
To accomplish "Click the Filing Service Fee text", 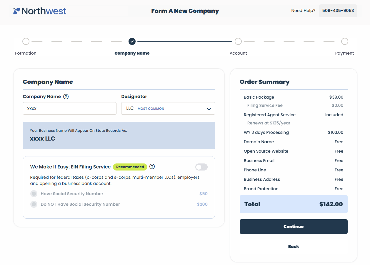I will tap(265, 105).
